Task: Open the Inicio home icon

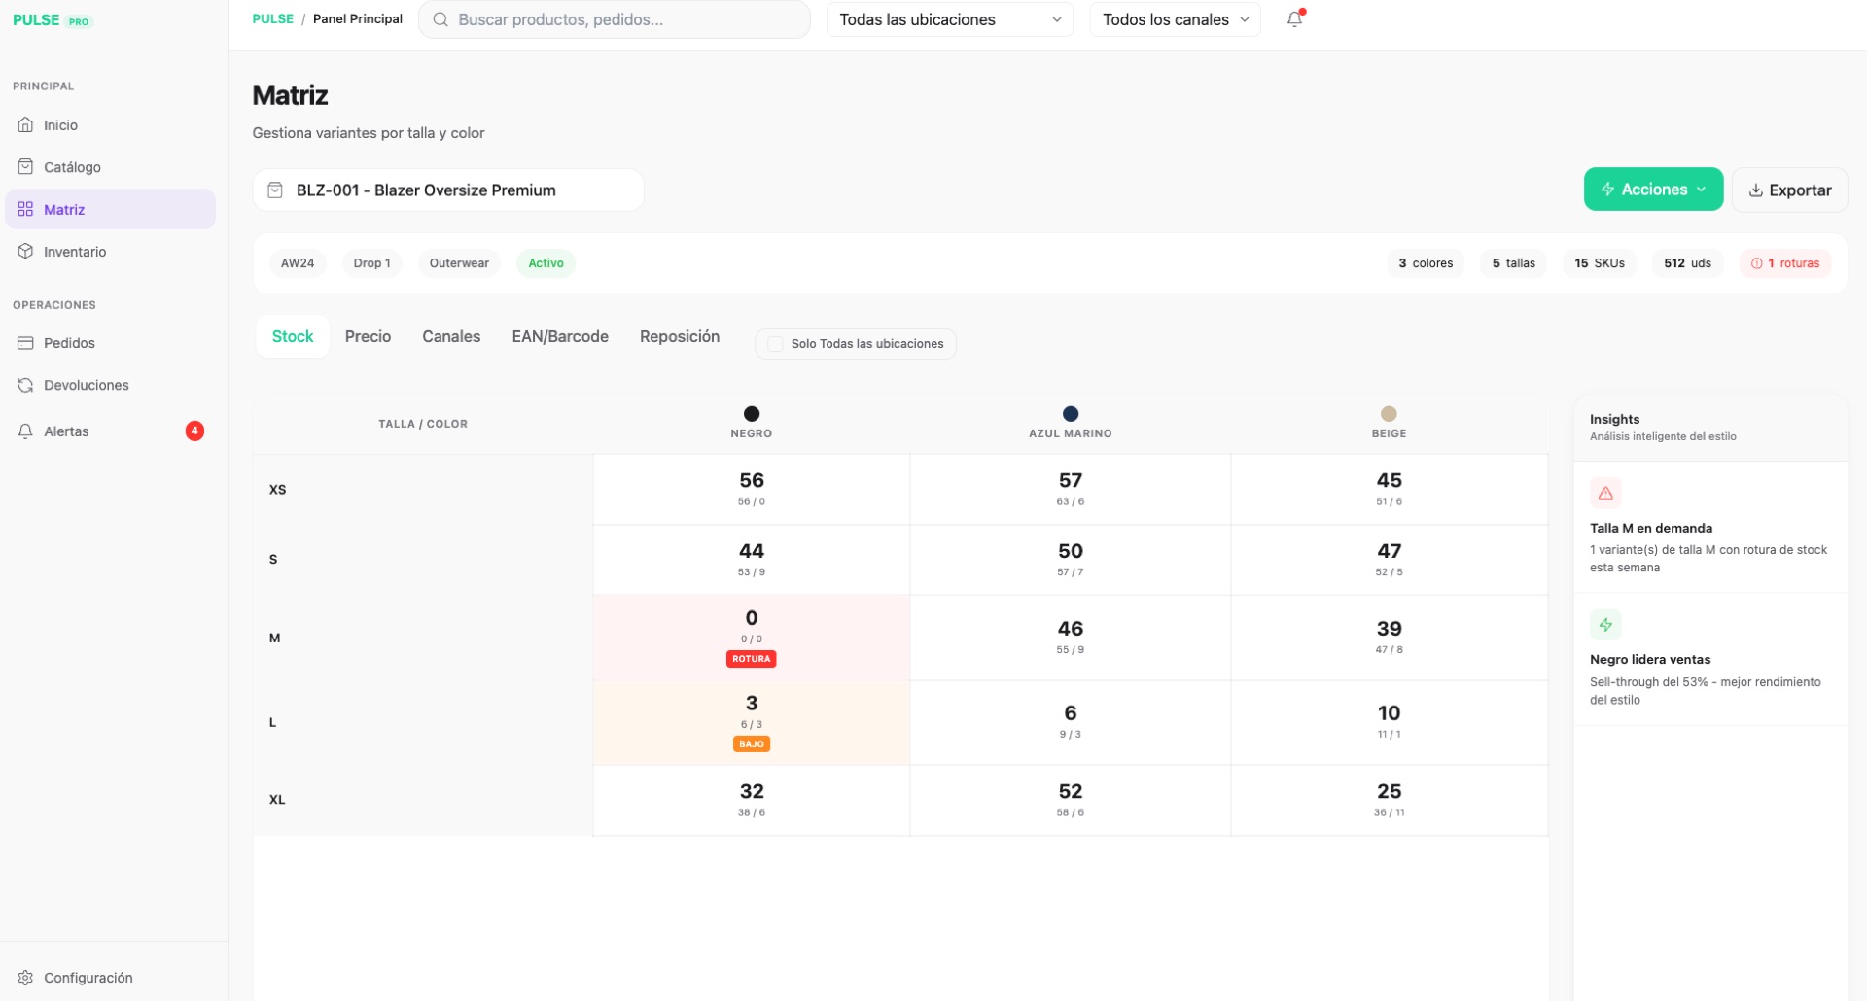Action: (26, 124)
